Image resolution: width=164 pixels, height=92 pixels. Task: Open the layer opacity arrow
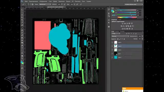[x=142, y=36]
